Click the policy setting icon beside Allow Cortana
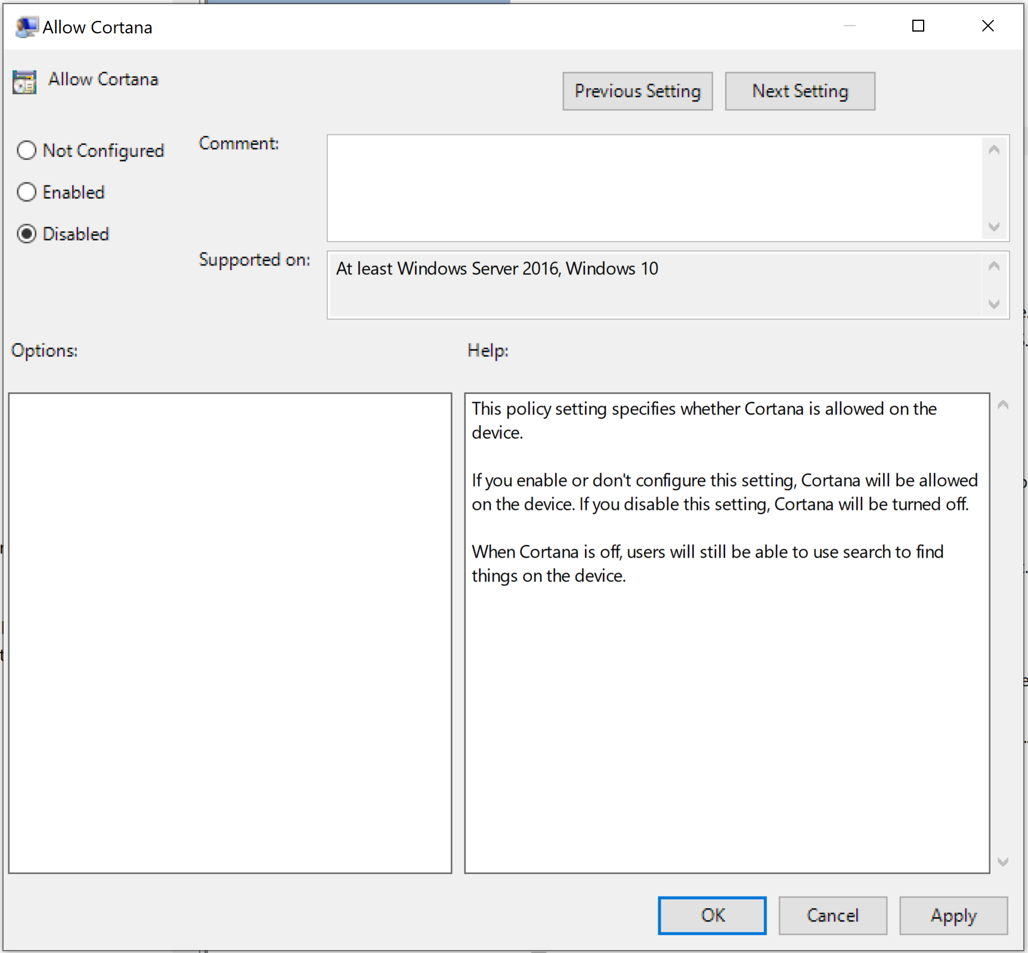This screenshot has height=953, width=1028. [24, 82]
